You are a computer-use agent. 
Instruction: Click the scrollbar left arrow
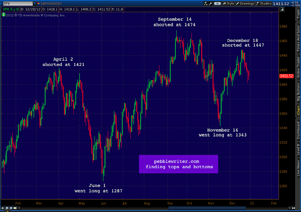click(x=19, y=208)
